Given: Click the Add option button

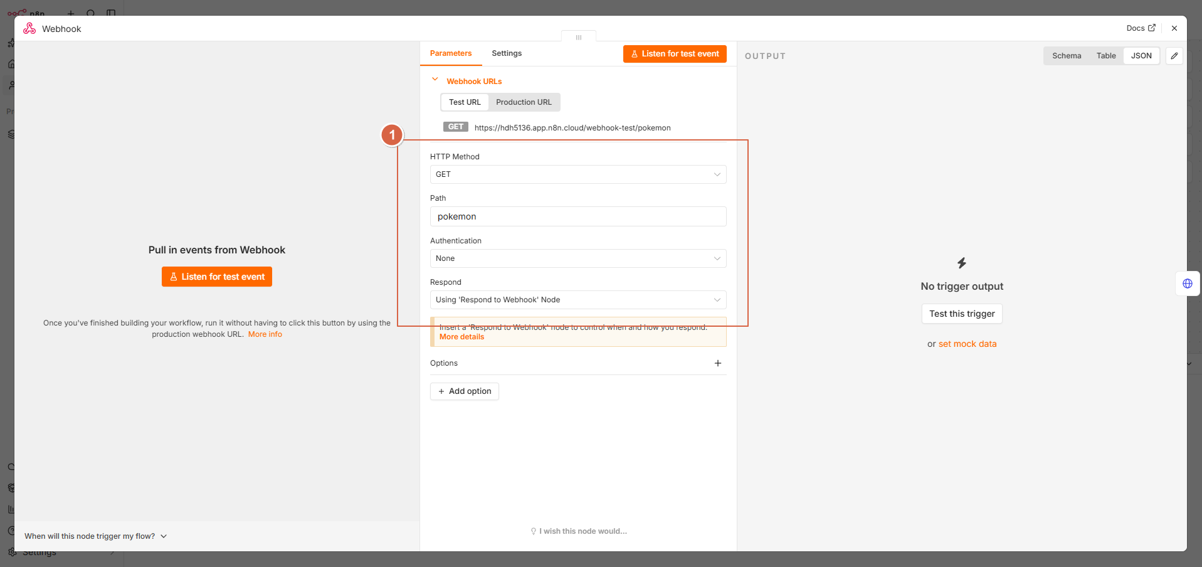Looking at the screenshot, I should pyautogui.click(x=465, y=391).
